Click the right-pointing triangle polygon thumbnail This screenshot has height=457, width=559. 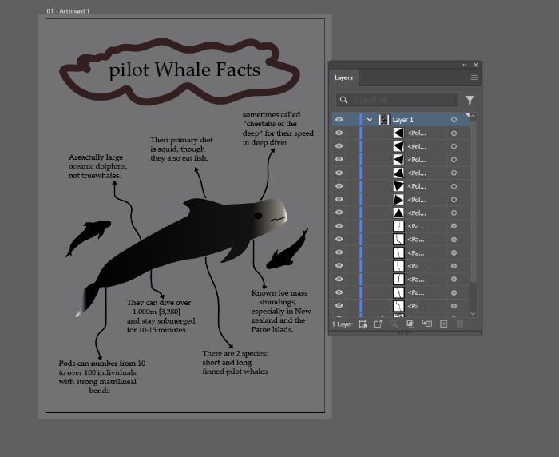click(398, 200)
